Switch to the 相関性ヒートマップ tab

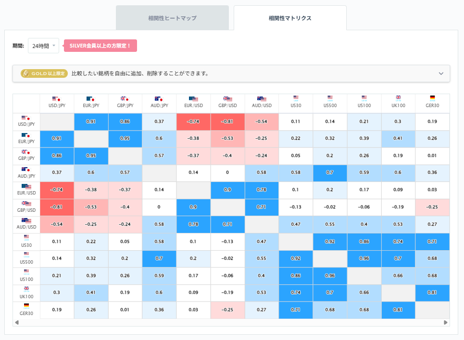pyautogui.click(x=172, y=17)
